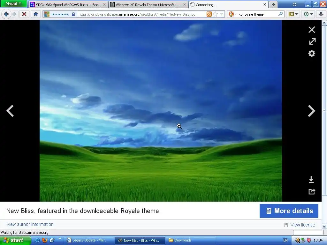Image resolution: width=327 pixels, height=245 pixels.
Task: Toggle fullscreen in the media viewer
Action: pos(312,41)
